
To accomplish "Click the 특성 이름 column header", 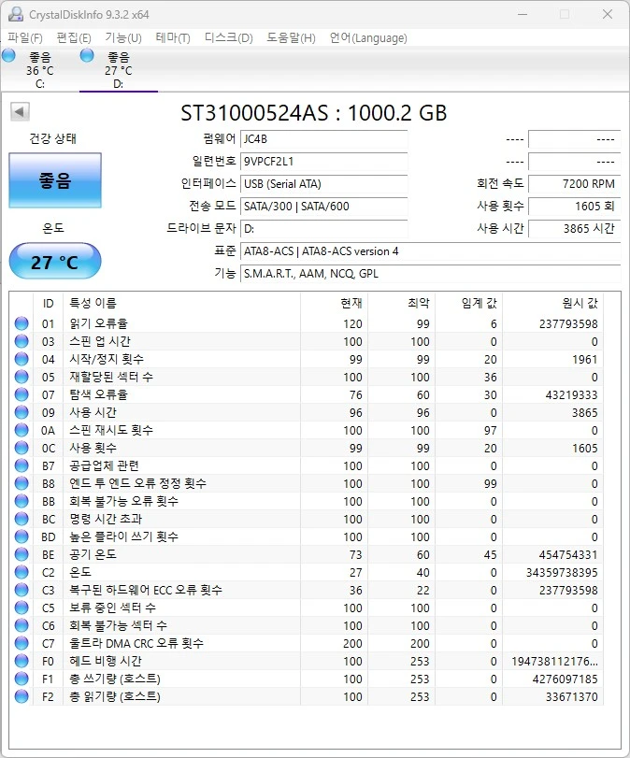I will click(x=181, y=303).
